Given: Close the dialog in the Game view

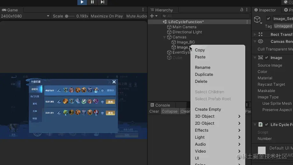Looking at the screenshot, I should (114, 82).
